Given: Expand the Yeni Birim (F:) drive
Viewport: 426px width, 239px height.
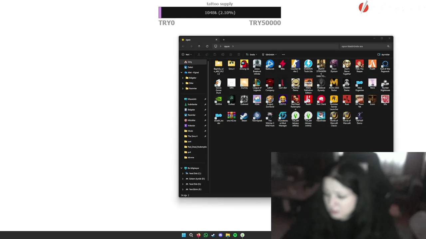Looking at the screenshot, I should 183,189.
